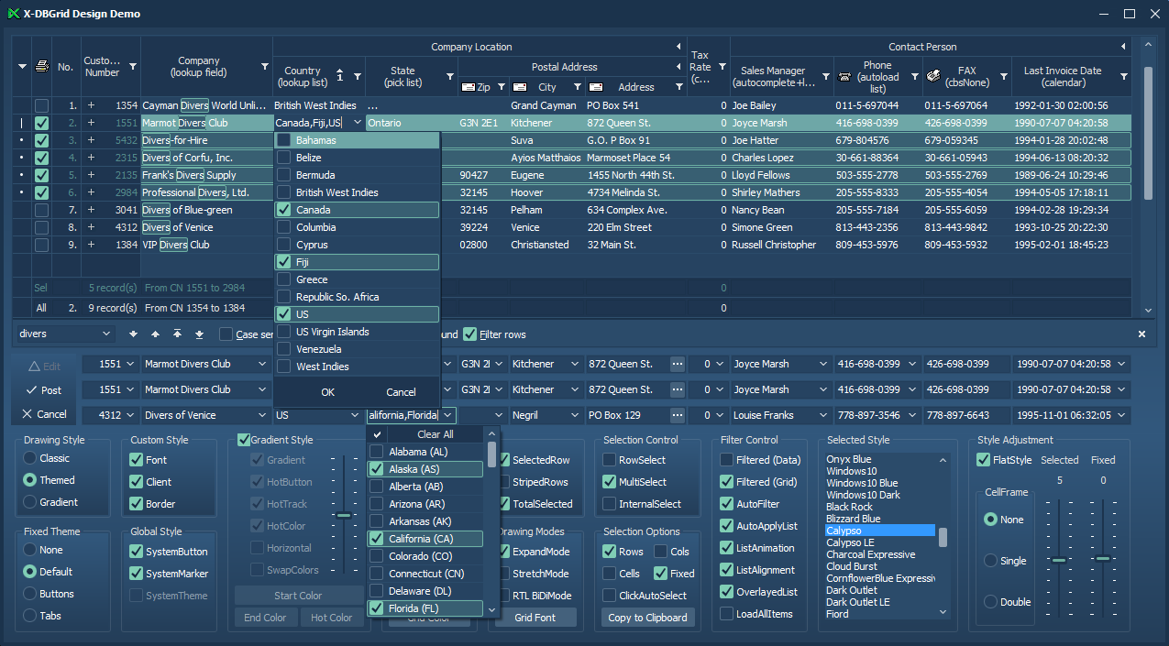Click the Company column filter funnel icon
The width and height of the screenshot is (1169, 646).
point(265,67)
